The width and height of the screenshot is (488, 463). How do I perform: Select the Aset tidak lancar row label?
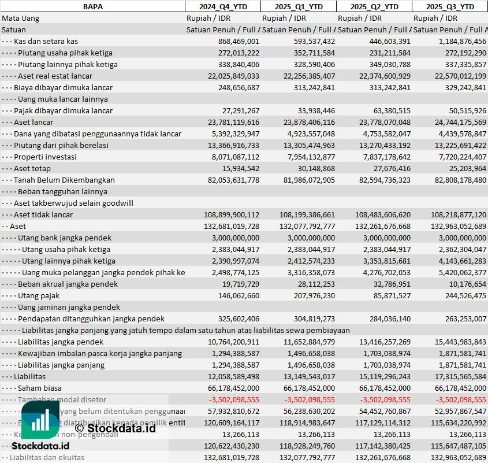tap(43, 214)
